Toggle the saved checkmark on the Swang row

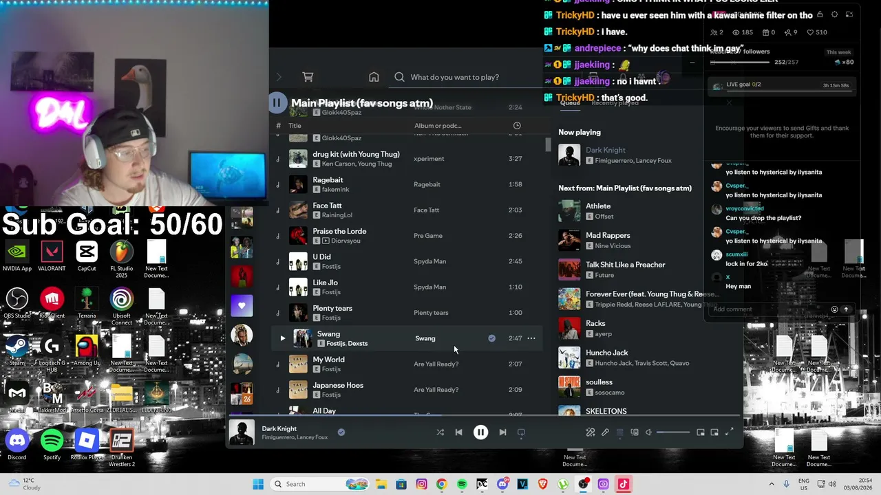click(491, 338)
